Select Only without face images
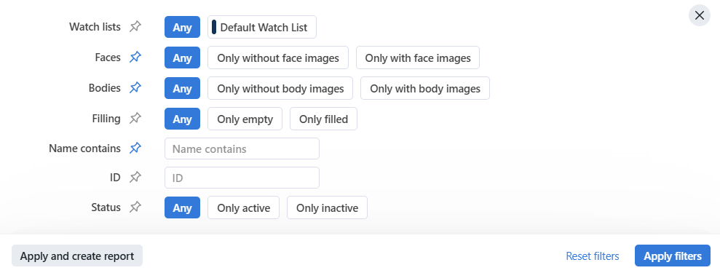Screen dimensions: 720x273 coord(278,58)
